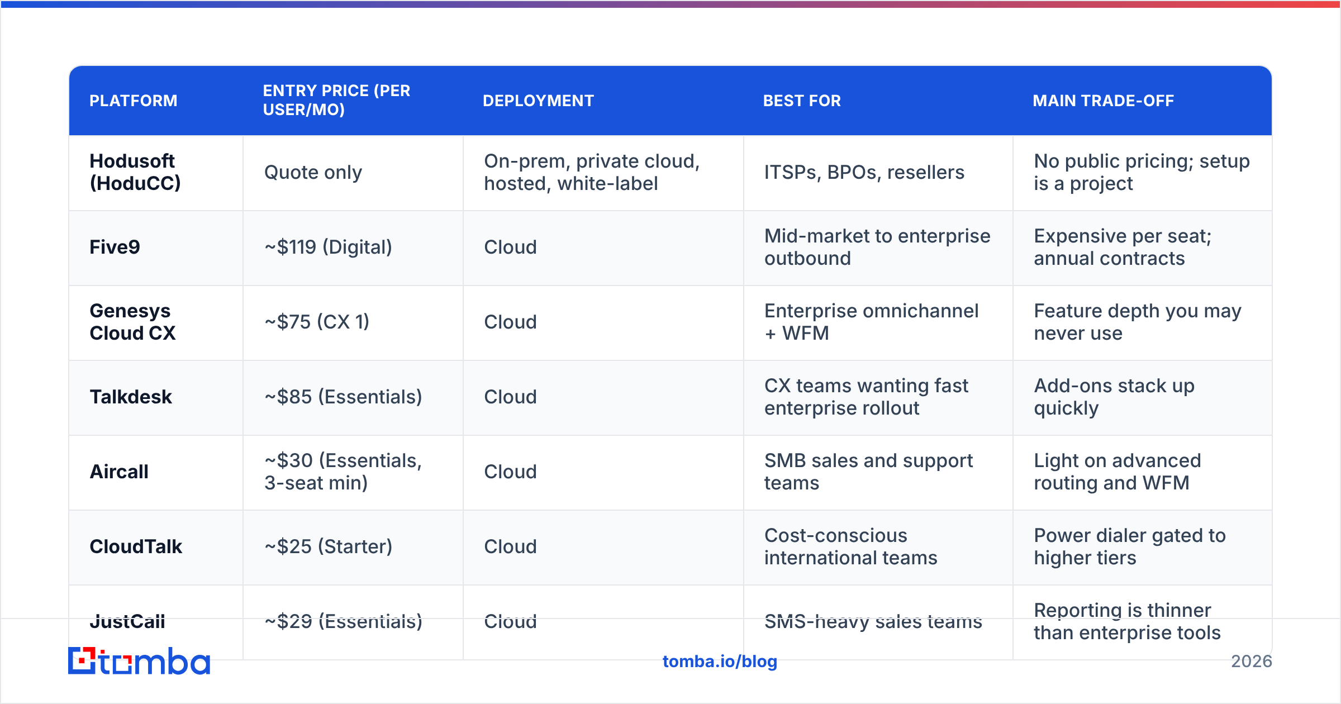
Task: Click the '~$25 (Starter)' price cell
Action: click(353, 548)
